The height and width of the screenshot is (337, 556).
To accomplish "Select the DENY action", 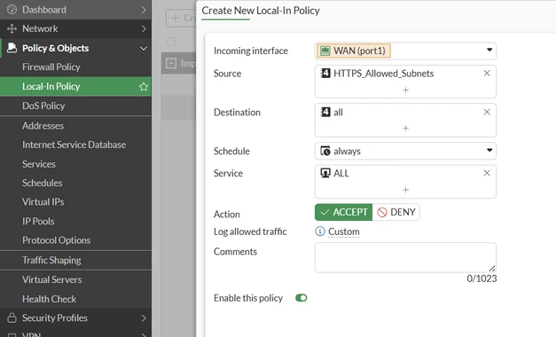I will (x=396, y=212).
